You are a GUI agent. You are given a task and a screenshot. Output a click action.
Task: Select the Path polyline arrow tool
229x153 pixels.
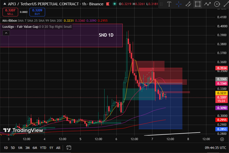click(207, 4)
